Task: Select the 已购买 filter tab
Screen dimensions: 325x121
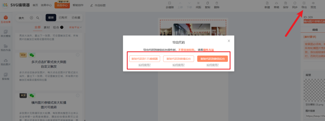Action: 63,18
